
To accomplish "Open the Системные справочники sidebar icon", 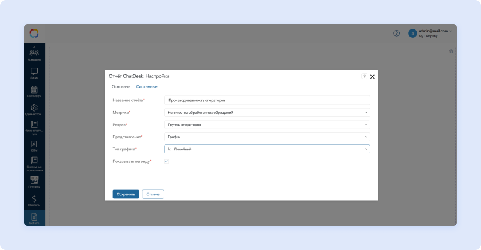I will pos(34,163).
